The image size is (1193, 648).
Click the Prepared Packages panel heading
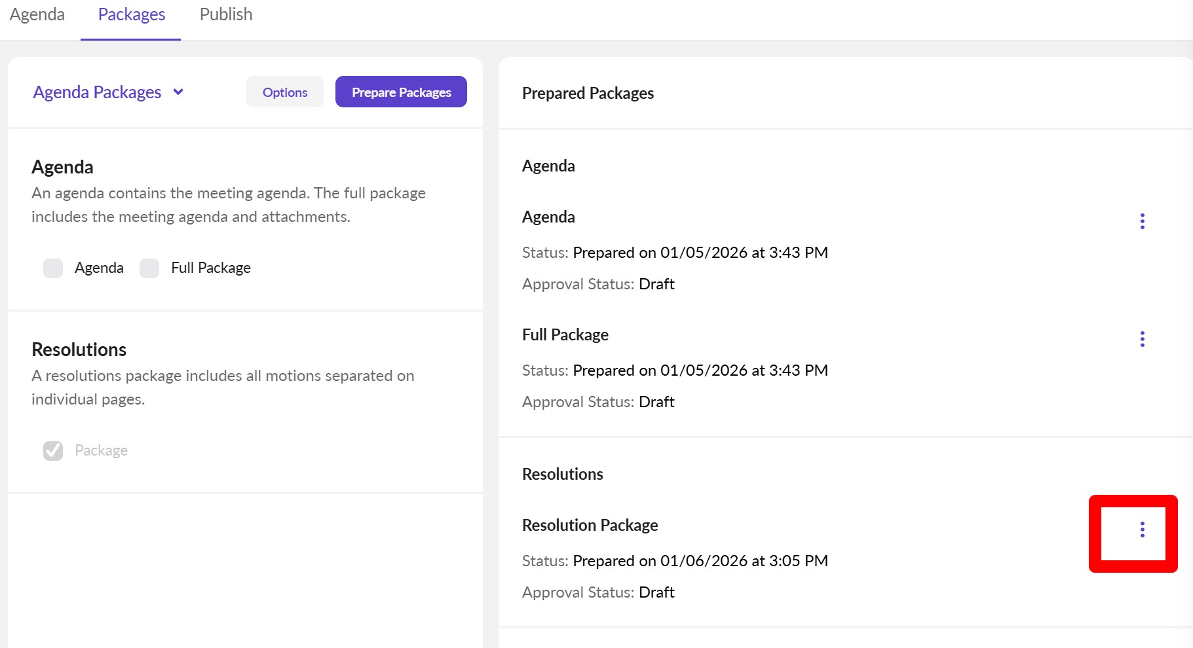click(x=588, y=94)
